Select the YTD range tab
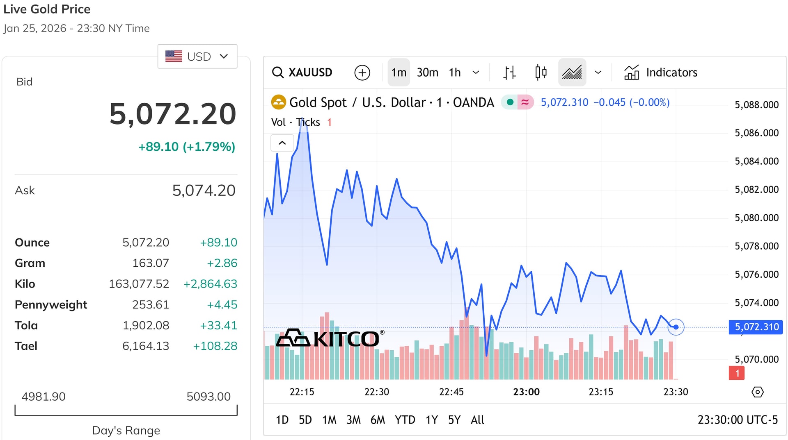Image resolution: width=788 pixels, height=440 pixels. [x=405, y=420]
